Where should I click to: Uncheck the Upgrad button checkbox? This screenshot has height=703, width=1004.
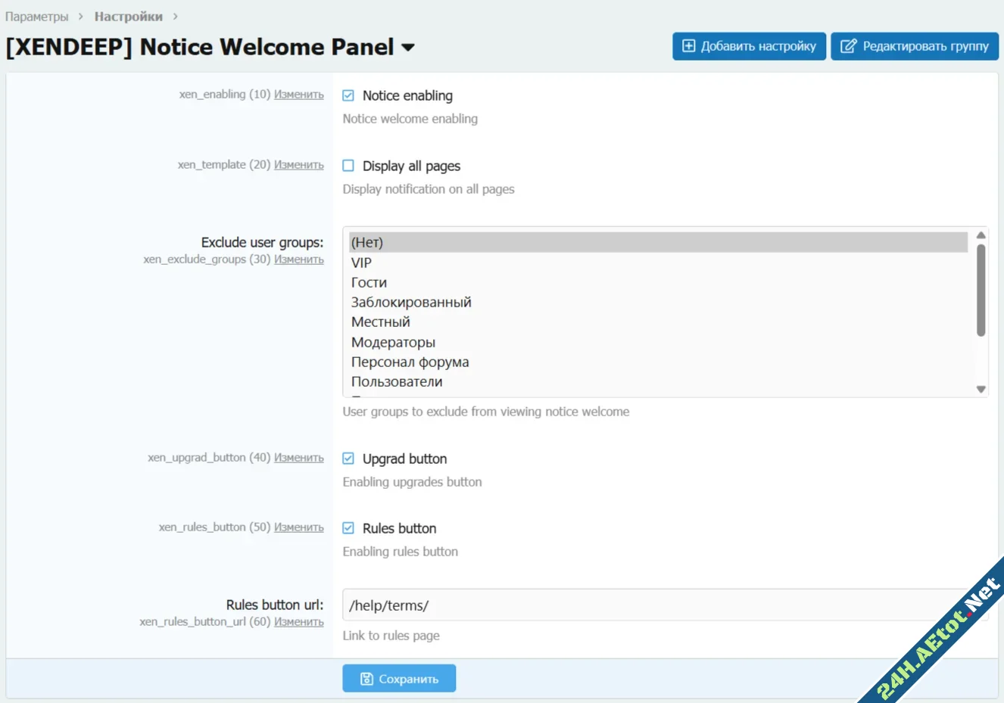[348, 459]
